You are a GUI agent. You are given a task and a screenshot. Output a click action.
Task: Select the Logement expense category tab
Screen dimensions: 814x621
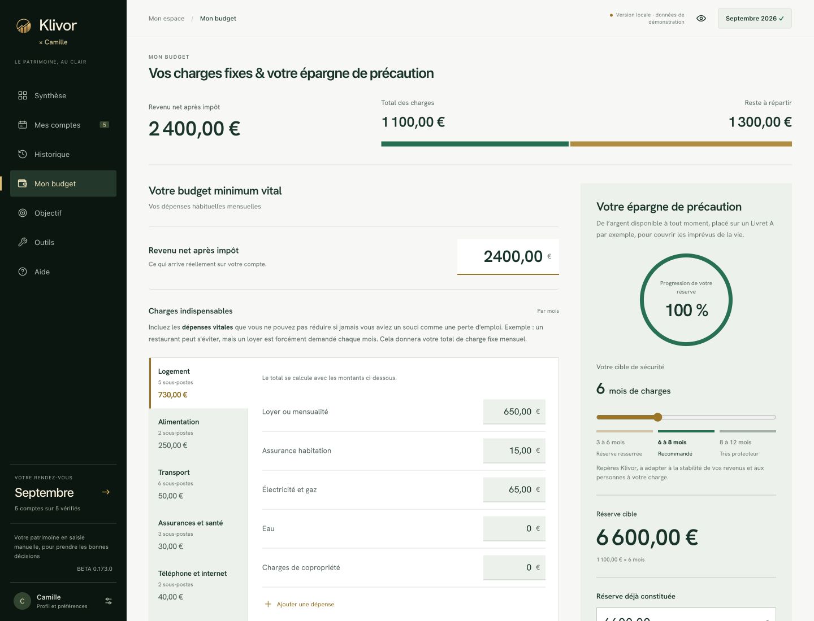pos(199,383)
